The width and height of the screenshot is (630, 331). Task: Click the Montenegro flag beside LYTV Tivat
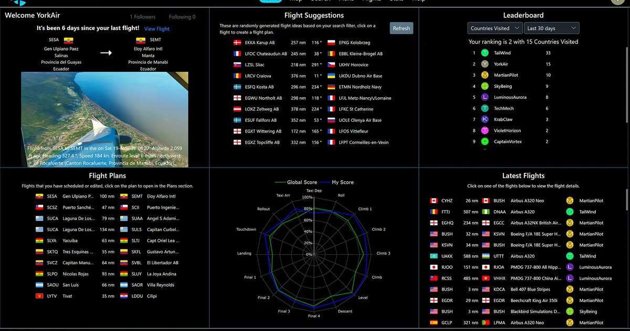(x=39, y=296)
